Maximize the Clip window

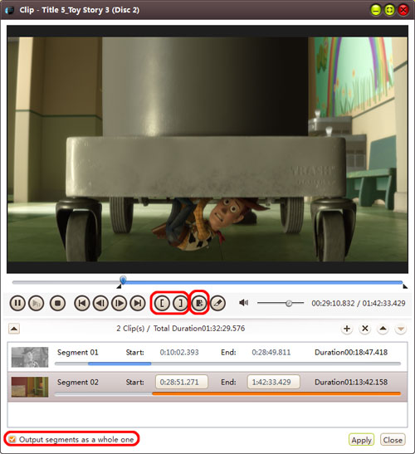click(389, 10)
